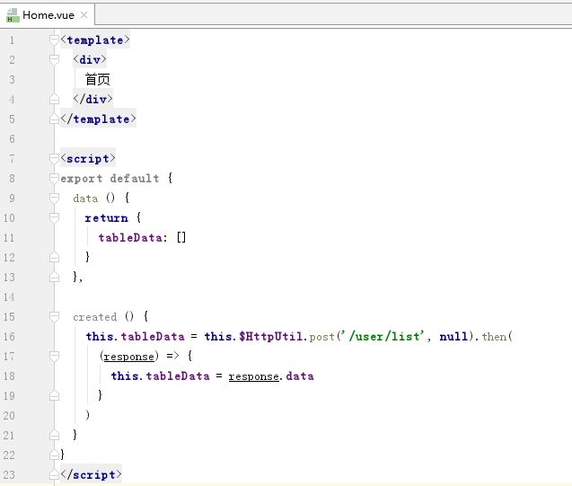
Task: Click line number 11 in the gutter
Action: click(9, 238)
